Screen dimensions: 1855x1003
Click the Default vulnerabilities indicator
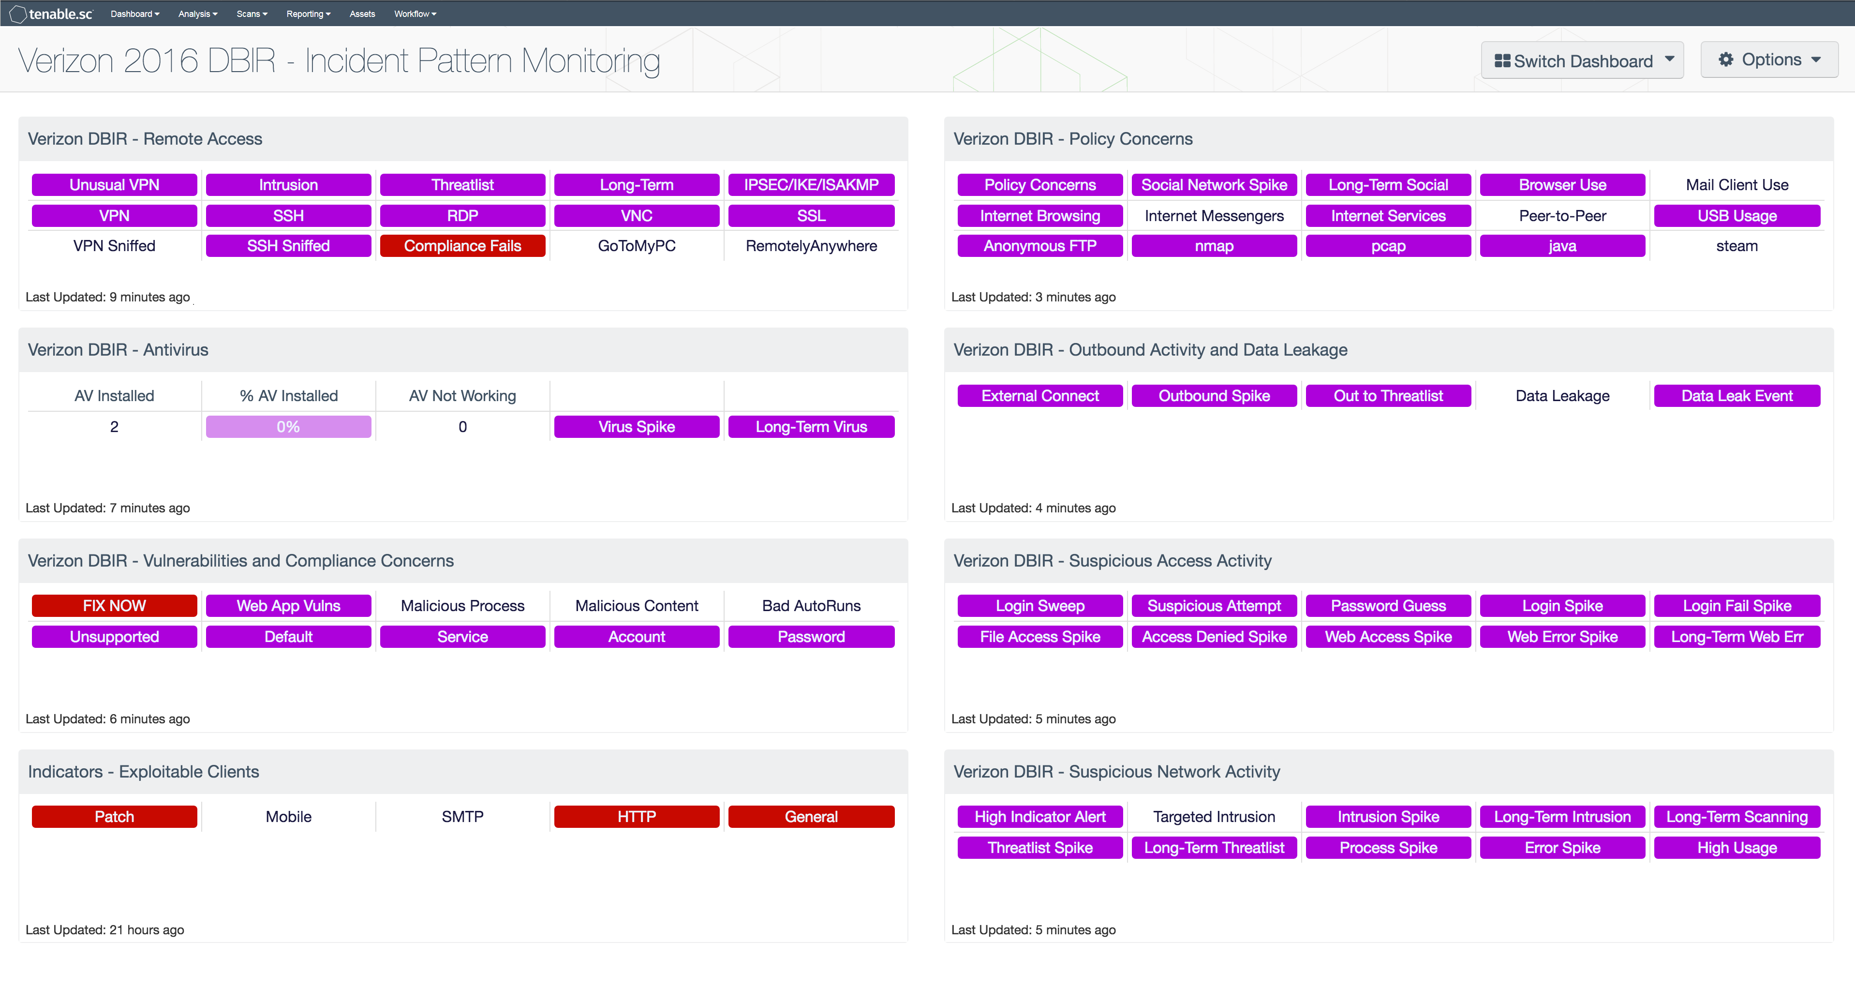point(288,636)
